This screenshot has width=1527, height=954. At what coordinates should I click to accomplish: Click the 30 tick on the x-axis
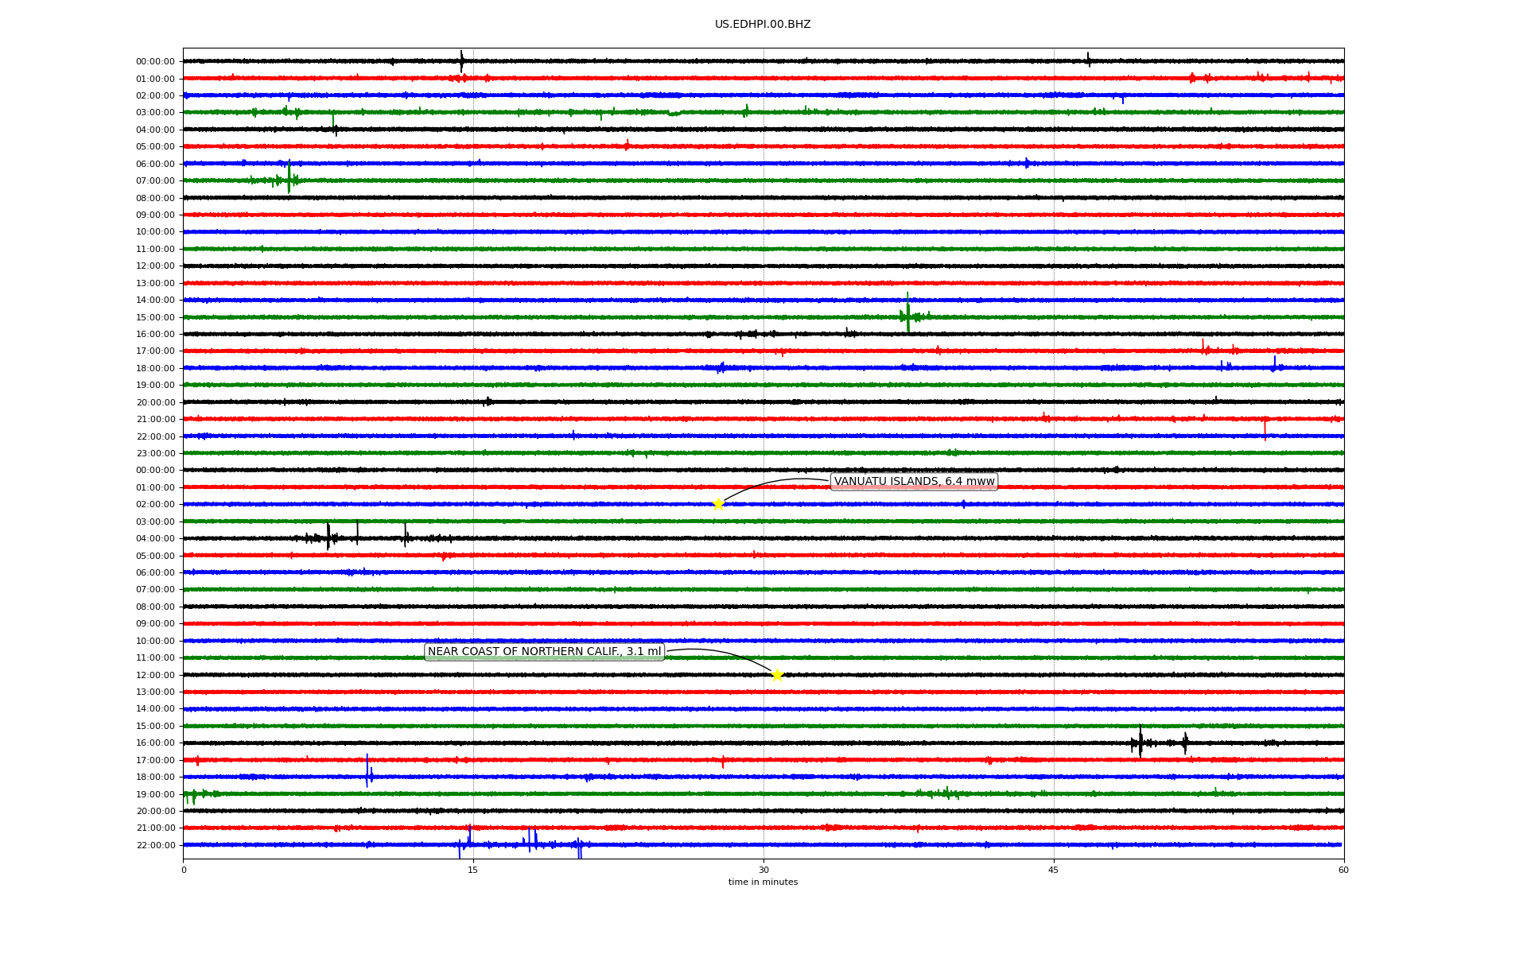tap(763, 870)
